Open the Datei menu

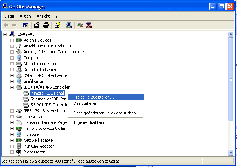click(9, 16)
